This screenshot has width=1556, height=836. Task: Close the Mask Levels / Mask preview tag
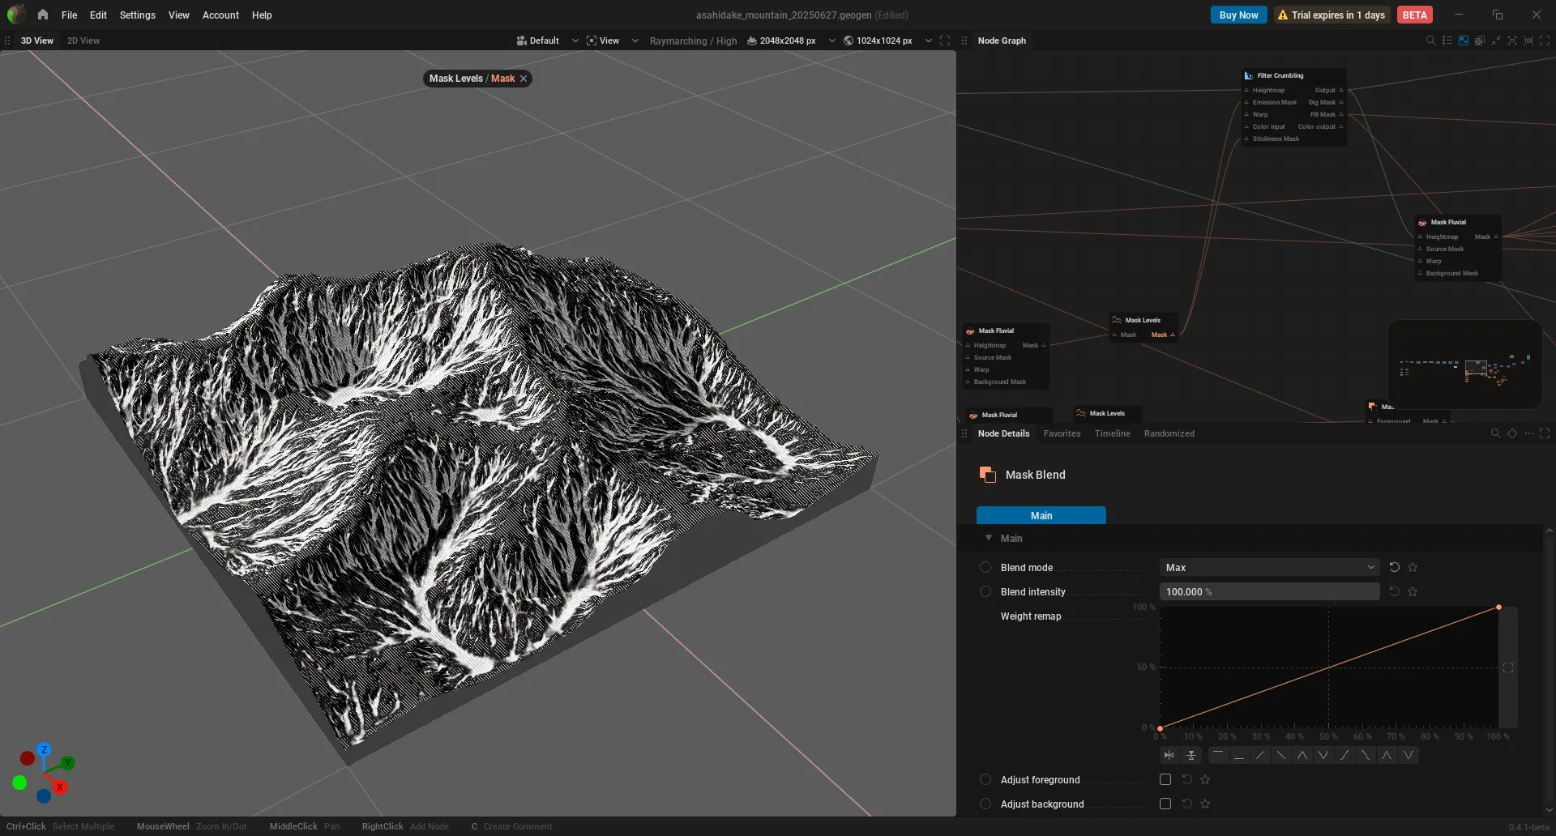(x=524, y=79)
